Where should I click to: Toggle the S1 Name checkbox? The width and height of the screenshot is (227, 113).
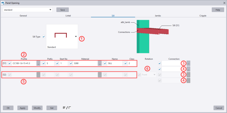(x=105, y=63)
